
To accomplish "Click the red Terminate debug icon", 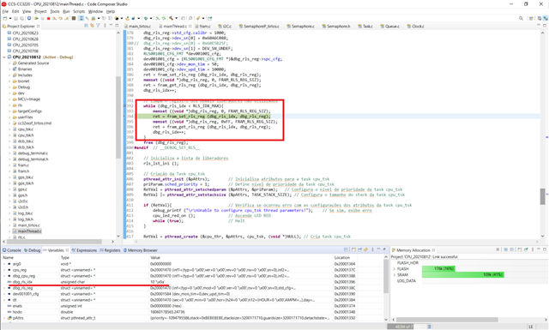I will coord(48,19).
